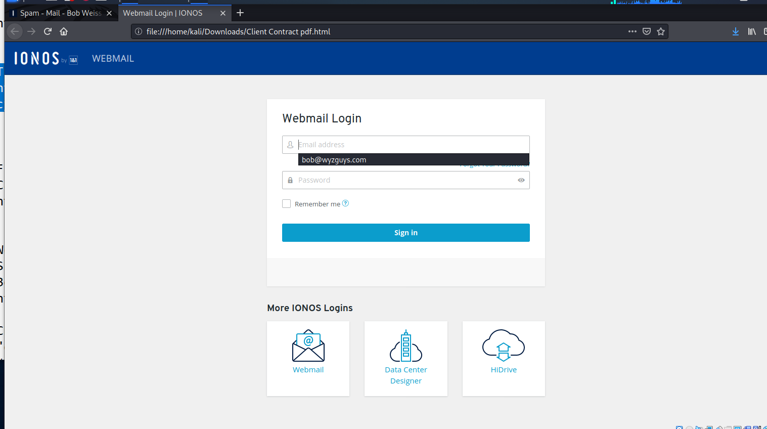Close the Webmail Login IONOS tab
The image size is (767, 429).
pyautogui.click(x=223, y=13)
